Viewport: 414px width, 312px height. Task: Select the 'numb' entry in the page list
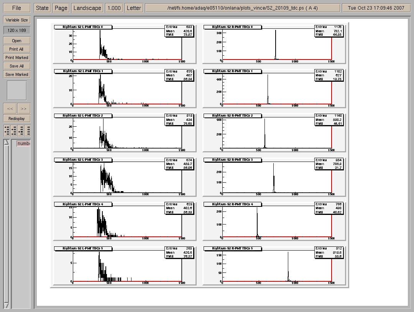[x=23, y=143]
